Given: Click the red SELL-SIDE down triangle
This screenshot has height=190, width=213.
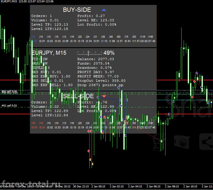Looking at the screenshot, I should [104, 96].
